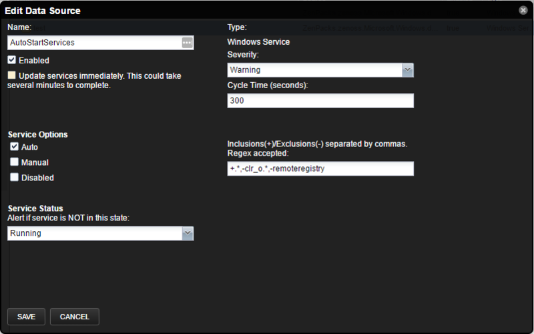The image size is (534, 334).
Task: Click the 'Windows Service' type text
Action: click(258, 42)
